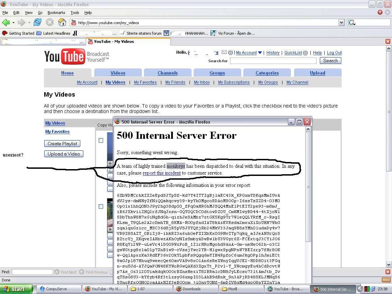Reload the page with the Refresh icon

37,22
